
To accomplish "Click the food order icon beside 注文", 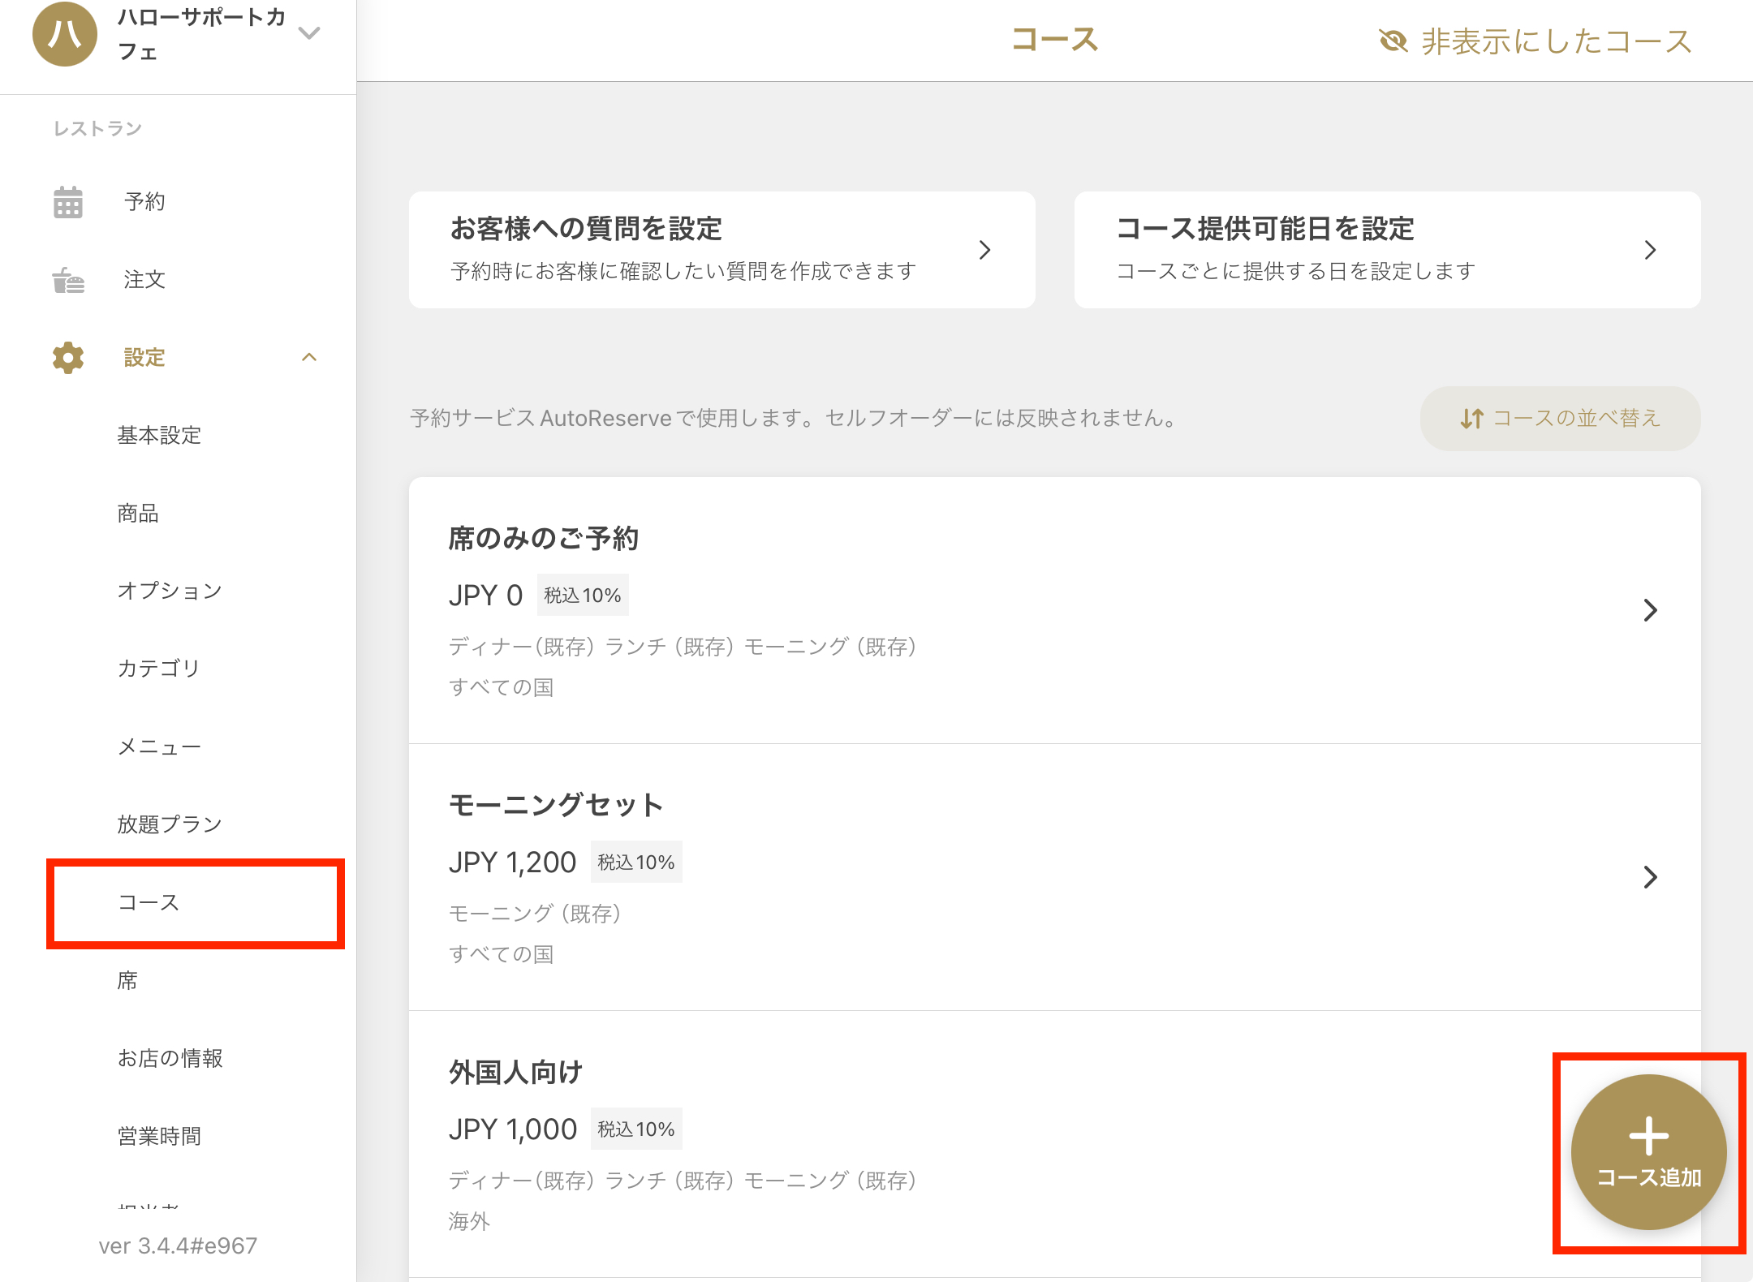I will [68, 280].
